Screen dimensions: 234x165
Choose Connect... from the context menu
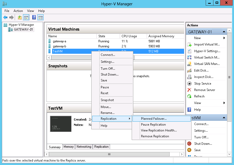[x=112, y=55]
